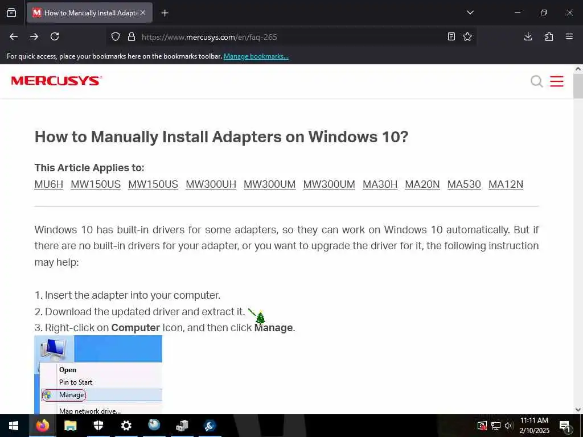This screenshot has width=583, height=437.
Task: Open the Mercusys site search icon
Action: click(x=536, y=81)
